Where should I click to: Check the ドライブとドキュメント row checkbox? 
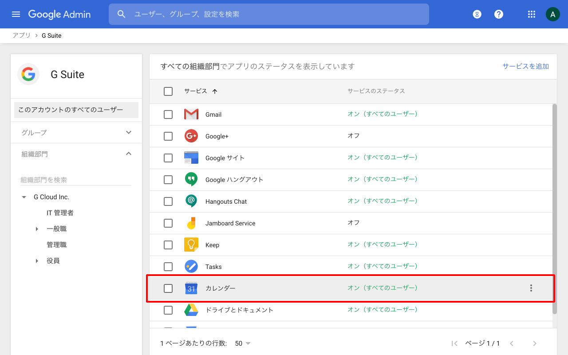[x=168, y=310]
